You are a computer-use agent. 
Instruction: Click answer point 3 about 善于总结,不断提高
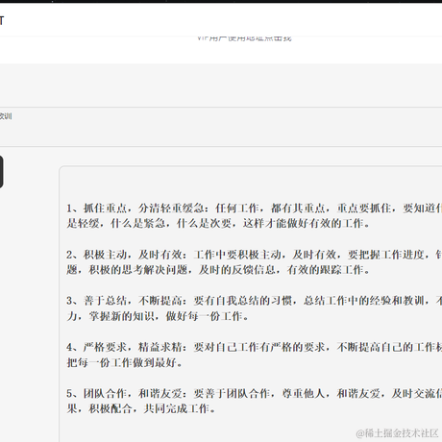pyautogui.click(x=255, y=308)
